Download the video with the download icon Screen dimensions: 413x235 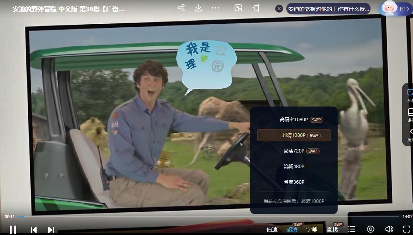198,8
